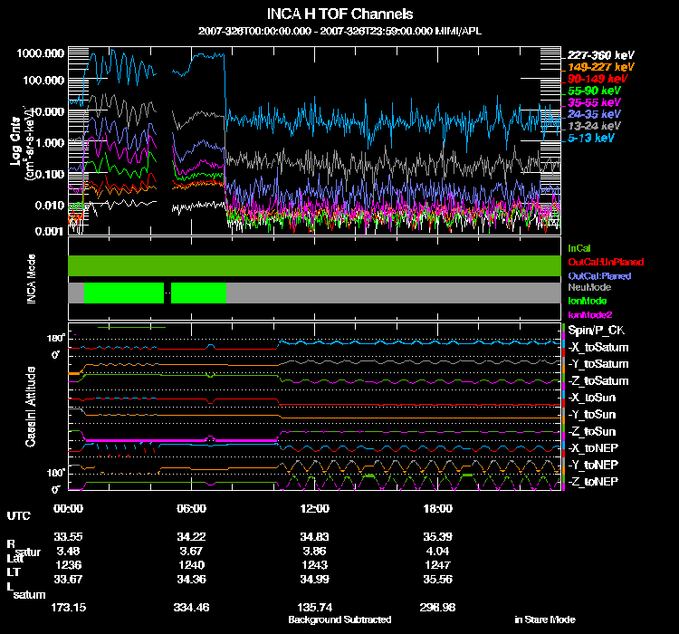Click the -Z_toNEP attitude legend label
The image size is (679, 634).
point(593,482)
